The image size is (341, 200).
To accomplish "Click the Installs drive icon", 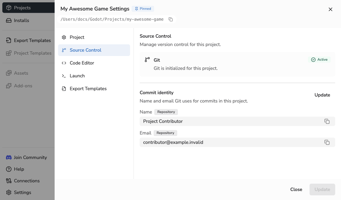I will click(9, 20).
